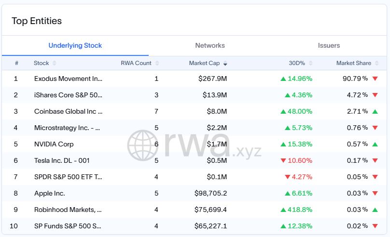Click the RWA count 3 in iShares row
The height and width of the screenshot is (237, 390).
point(156,95)
